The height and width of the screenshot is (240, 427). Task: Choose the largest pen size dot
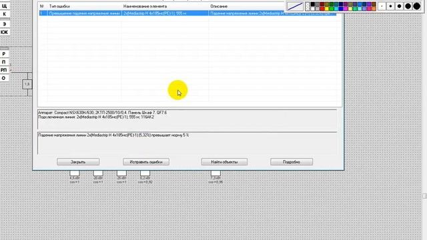[x=416, y=6]
